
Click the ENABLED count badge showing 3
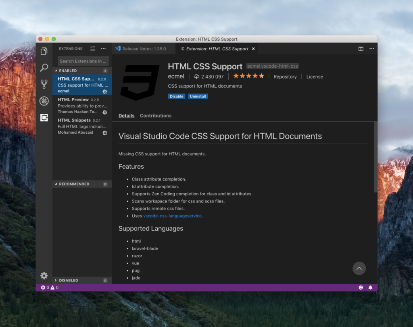pyautogui.click(x=105, y=71)
